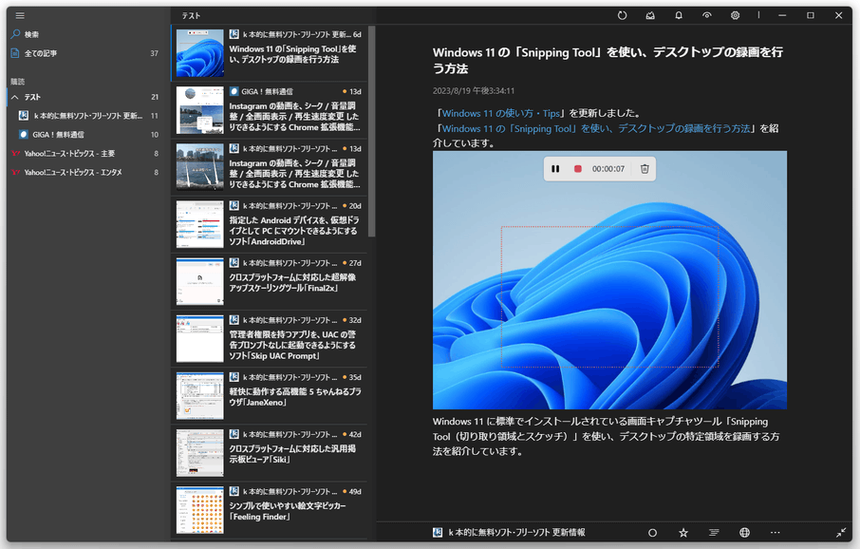
Task: Click the 全ての記事 document icon
Action: (x=15, y=53)
